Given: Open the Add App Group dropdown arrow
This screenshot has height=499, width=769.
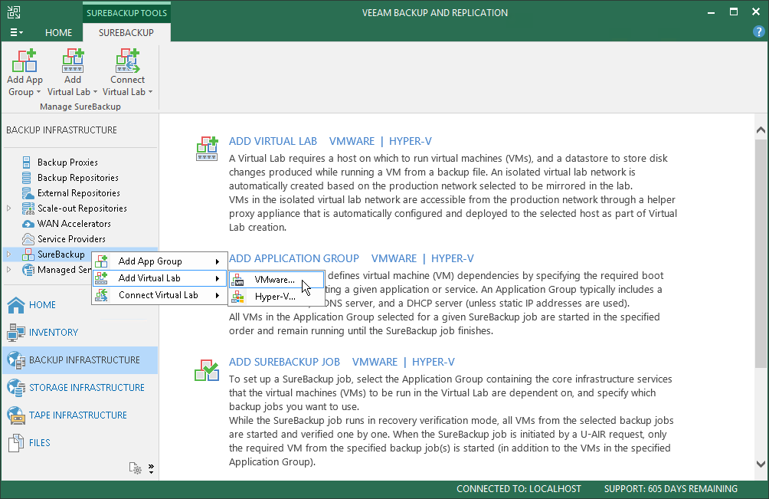Looking at the screenshot, I should [x=38, y=92].
